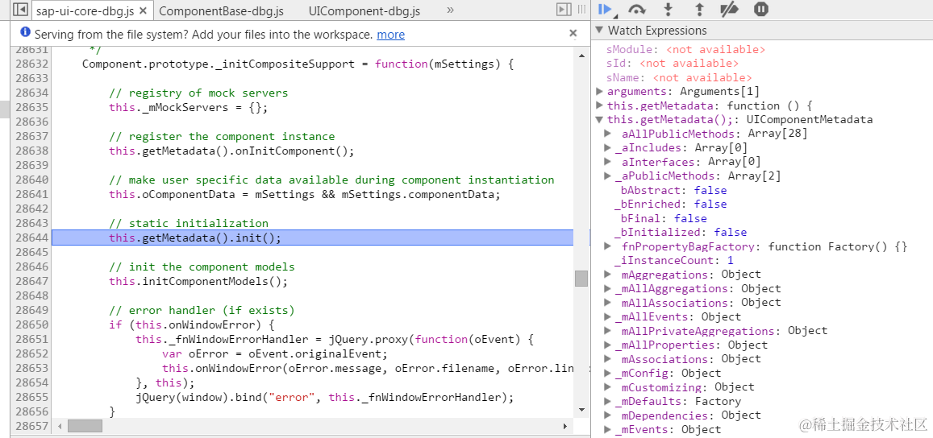The image size is (933, 438).
Task: Expand the _mEvents object
Action: (x=607, y=429)
